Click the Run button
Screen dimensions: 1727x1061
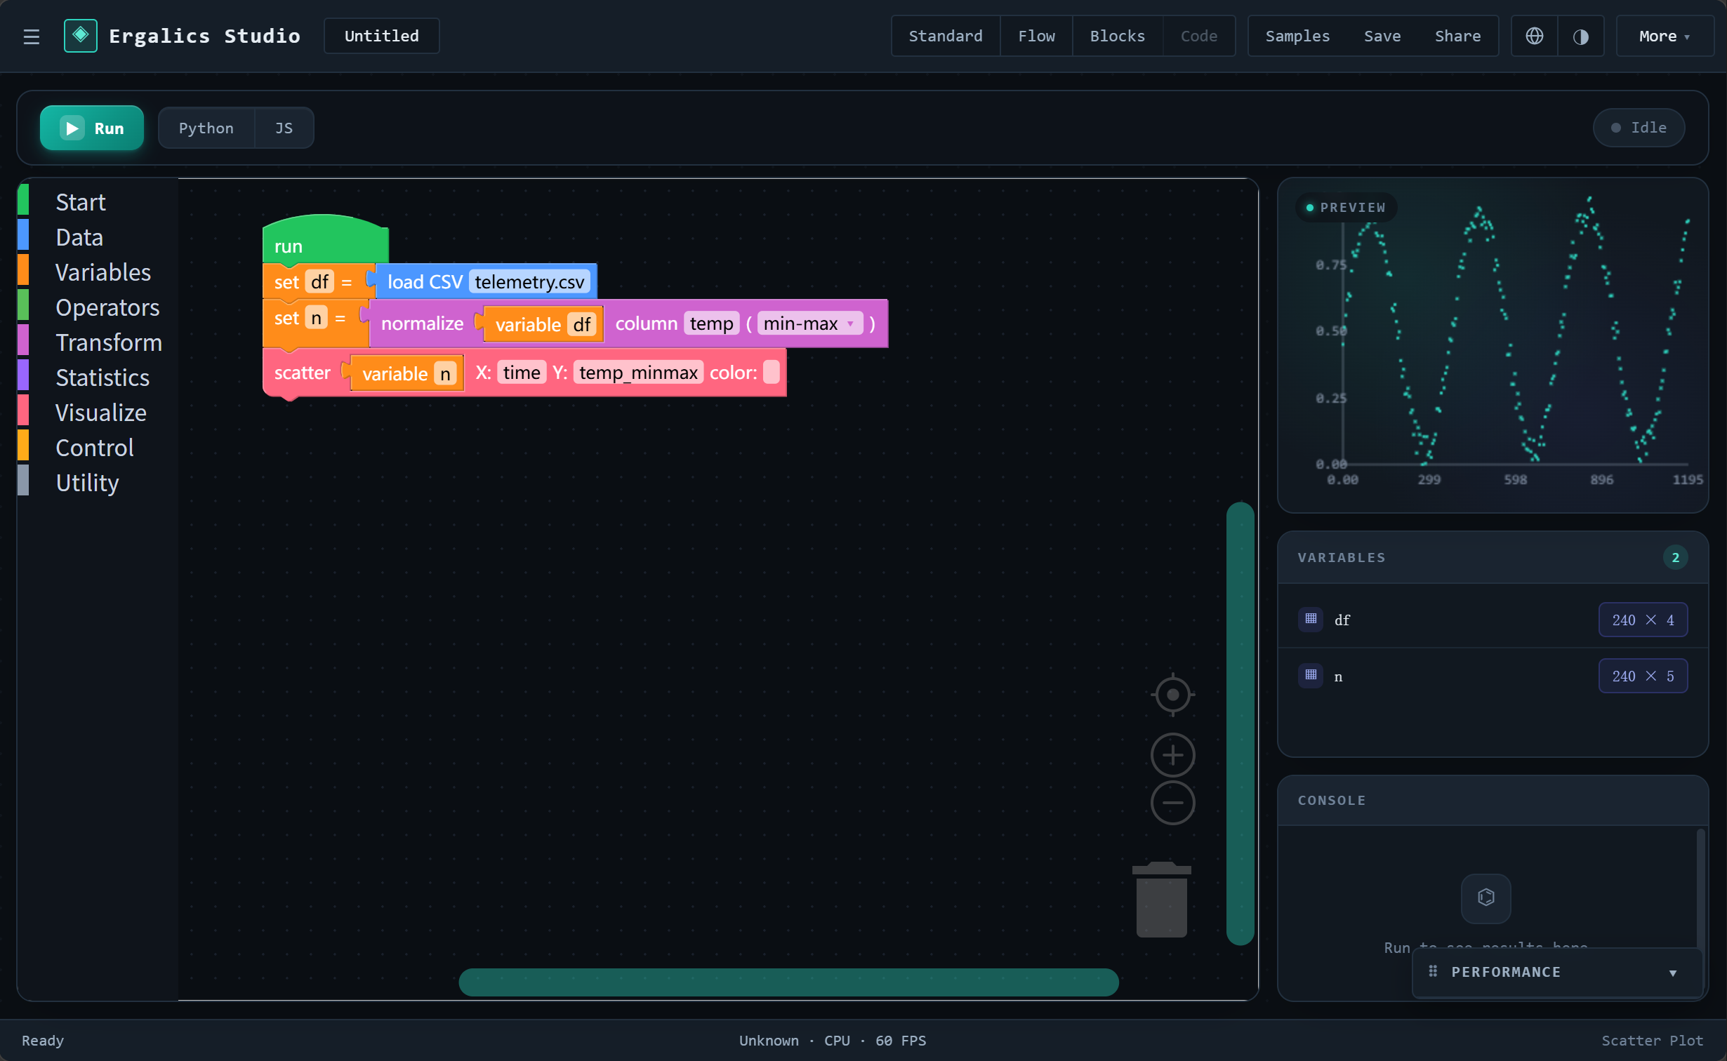[x=92, y=128]
